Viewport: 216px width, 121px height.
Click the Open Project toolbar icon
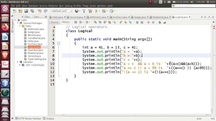point(26,11)
